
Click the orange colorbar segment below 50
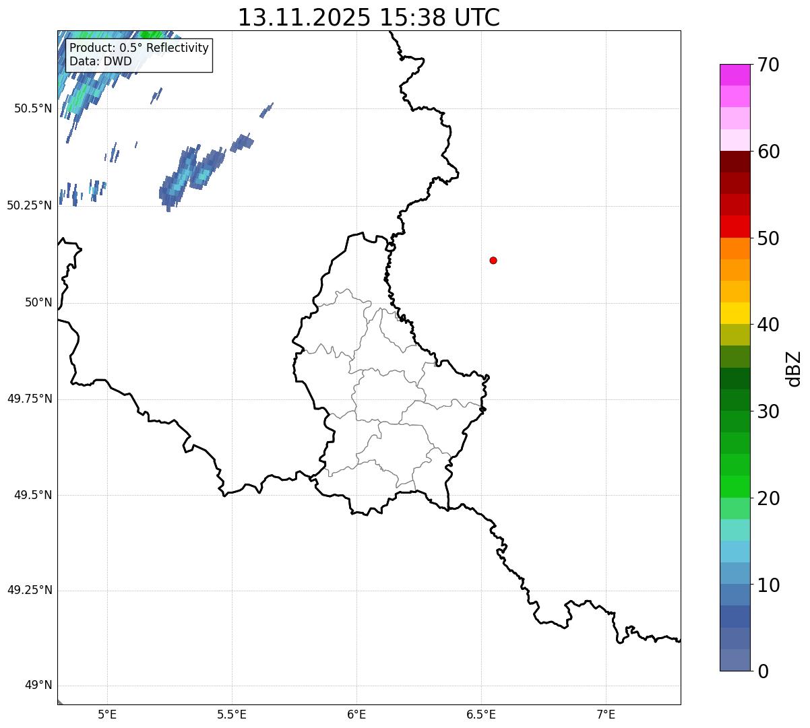point(735,249)
